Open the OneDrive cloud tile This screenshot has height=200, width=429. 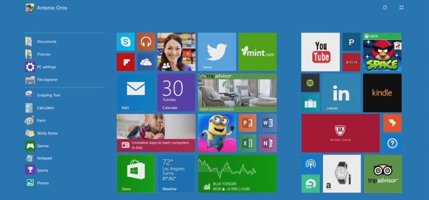(146, 62)
